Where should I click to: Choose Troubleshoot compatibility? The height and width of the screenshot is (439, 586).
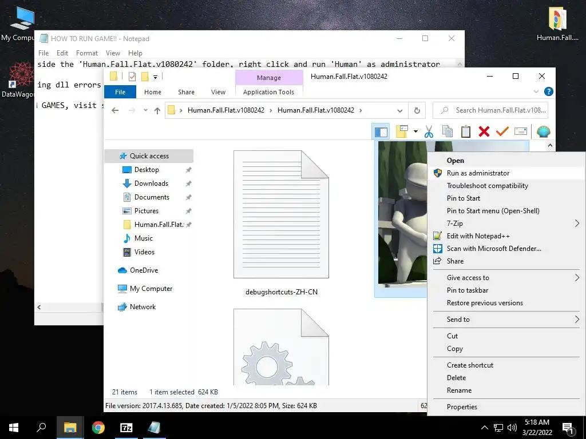[x=488, y=186]
